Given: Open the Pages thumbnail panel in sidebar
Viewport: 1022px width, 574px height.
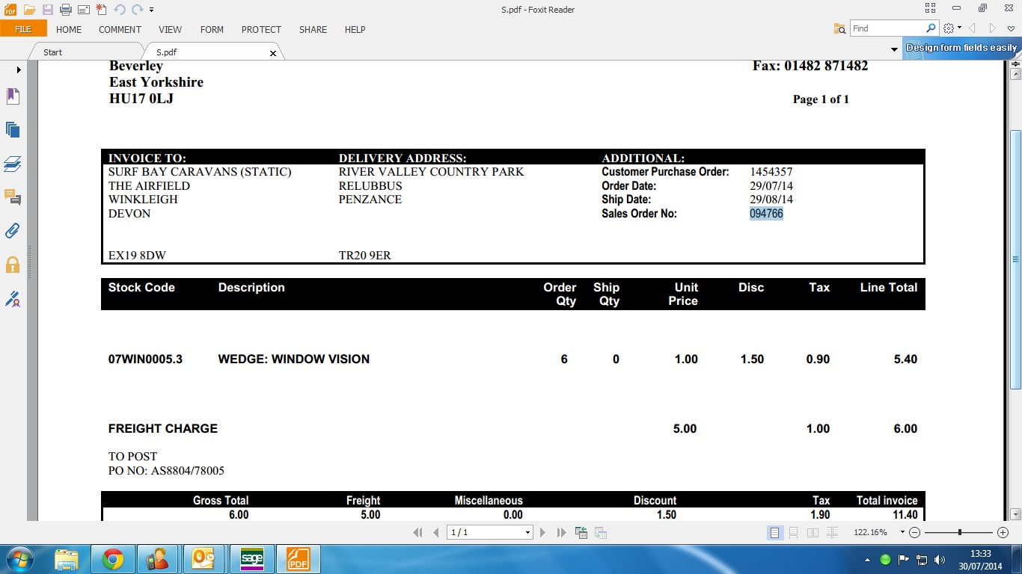Looking at the screenshot, I should coord(13,130).
